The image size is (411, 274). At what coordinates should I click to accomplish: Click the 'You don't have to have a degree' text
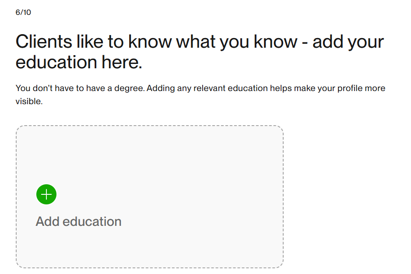(80, 88)
